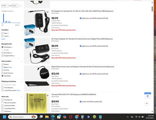The height and width of the screenshot is (120, 156).
Task: Open the AC Power Adapter product thumbnail
Action: [x=37, y=51]
